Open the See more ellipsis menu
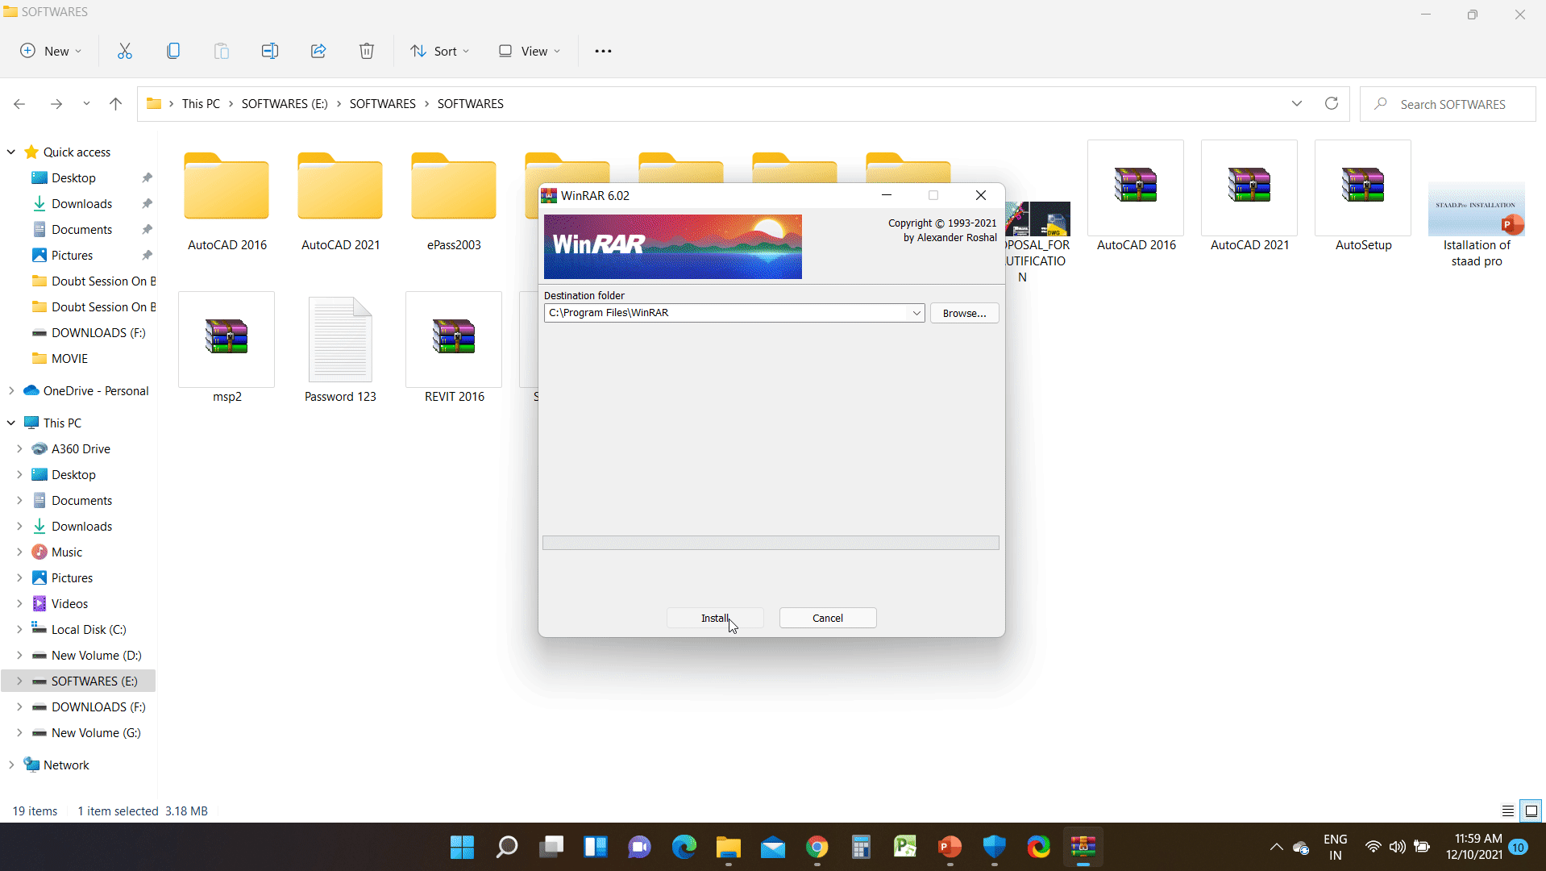The height and width of the screenshot is (871, 1546). [x=603, y=51]
